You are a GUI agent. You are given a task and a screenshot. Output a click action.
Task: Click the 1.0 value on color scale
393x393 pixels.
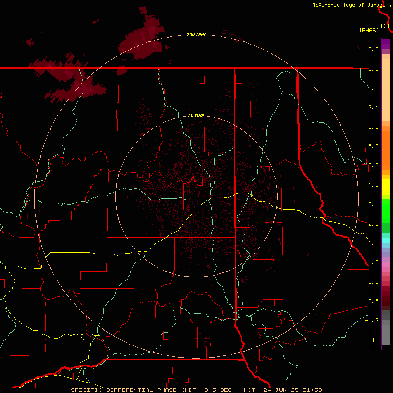[x=373, y=262]
